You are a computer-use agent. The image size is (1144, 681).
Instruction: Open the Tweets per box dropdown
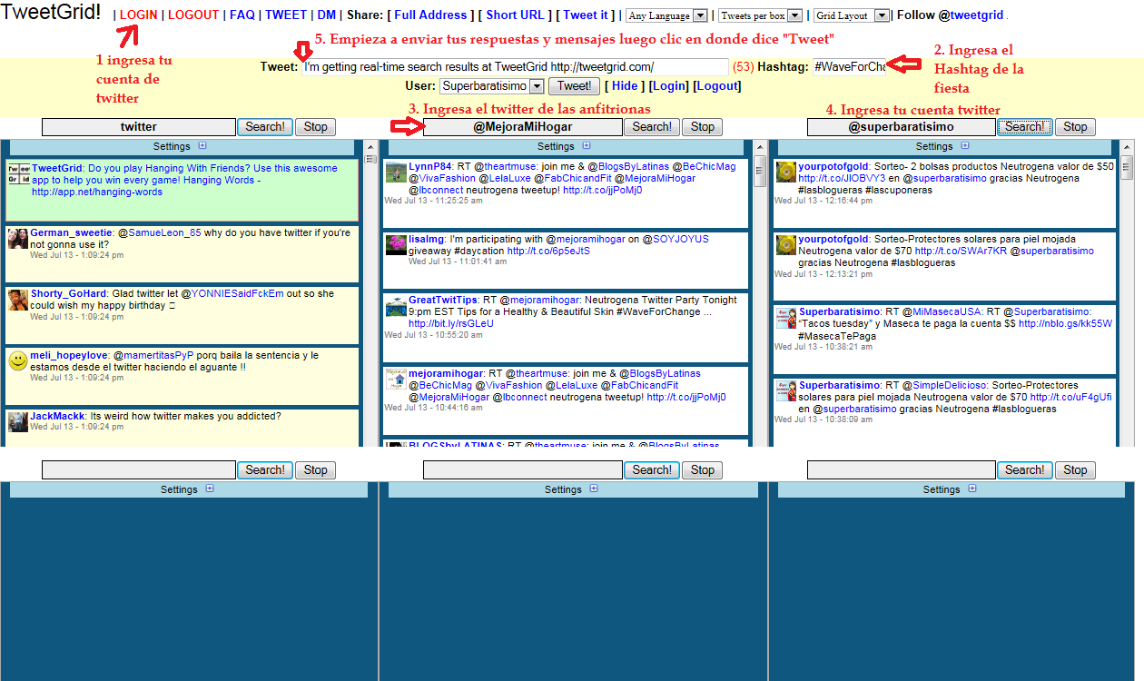760,15
